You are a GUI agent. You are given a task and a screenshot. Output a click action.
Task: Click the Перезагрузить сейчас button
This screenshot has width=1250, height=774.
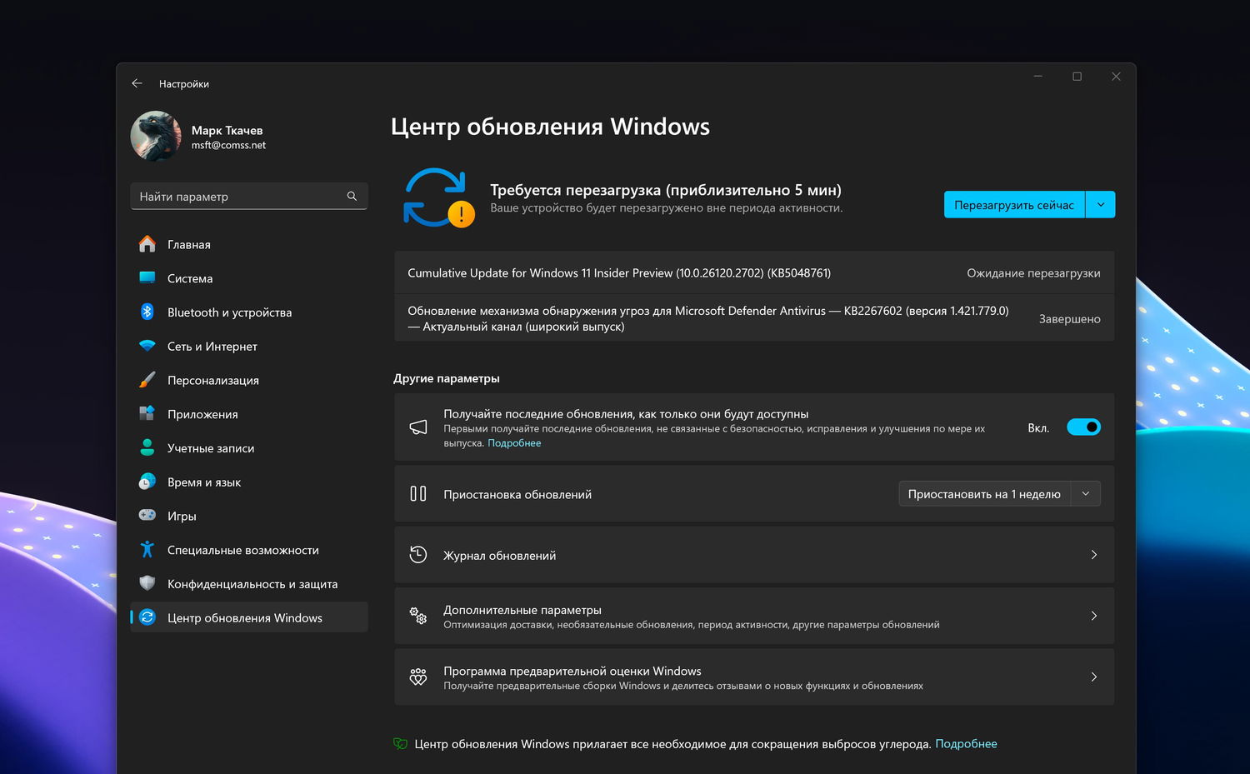tap(1014, 204)
